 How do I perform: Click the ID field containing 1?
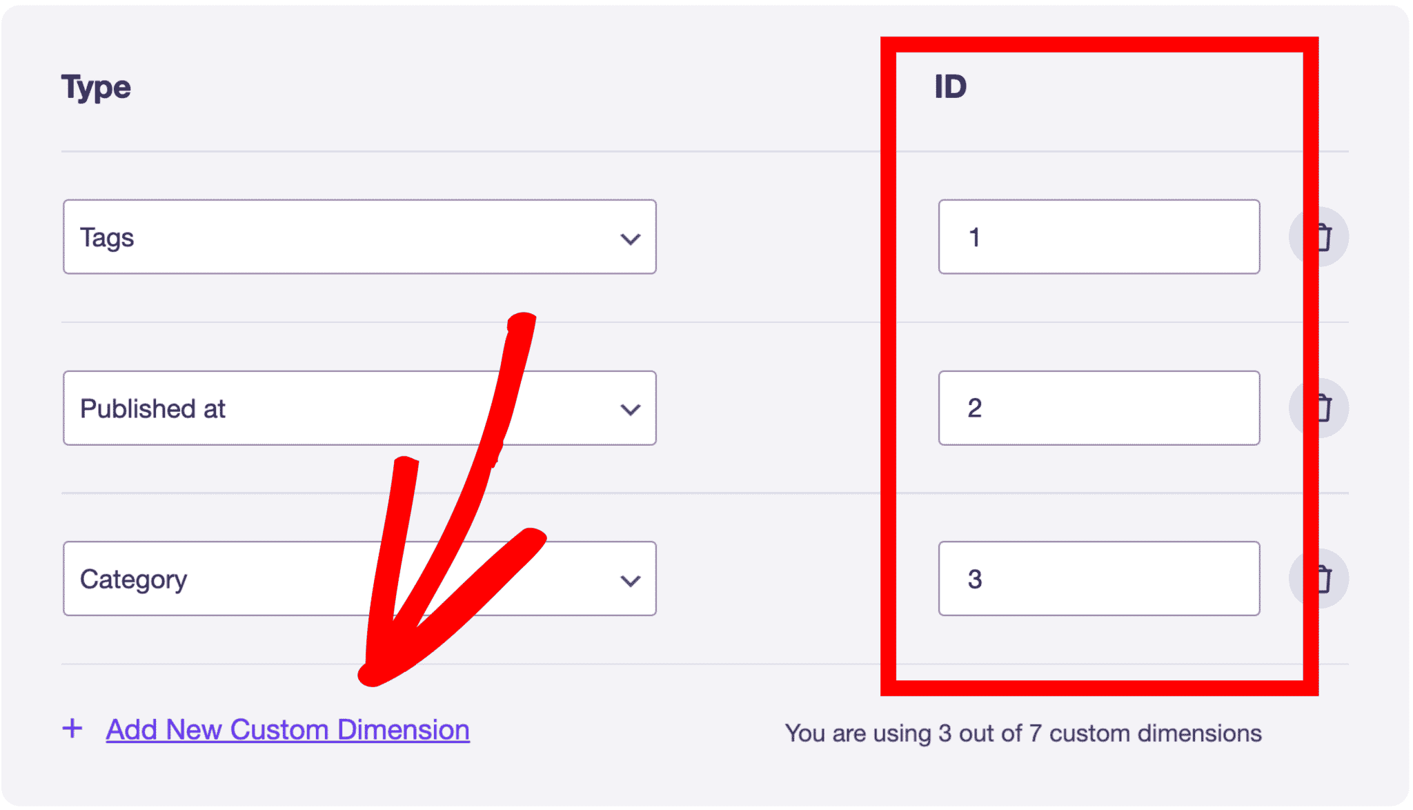(x=1098, y=237)
